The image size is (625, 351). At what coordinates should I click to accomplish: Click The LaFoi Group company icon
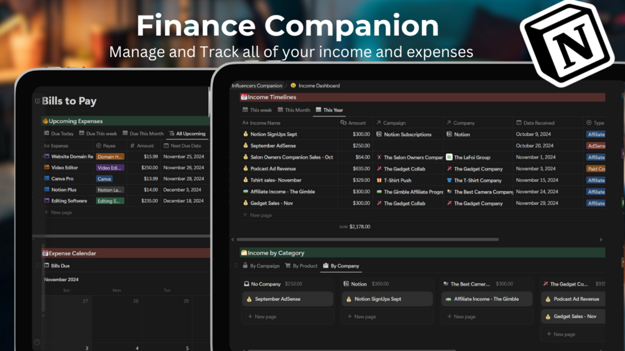pos(449,157)
